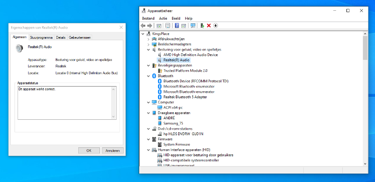Click the circled down-arrow toolbar icon
375x182 pixels.
(216, 26)
